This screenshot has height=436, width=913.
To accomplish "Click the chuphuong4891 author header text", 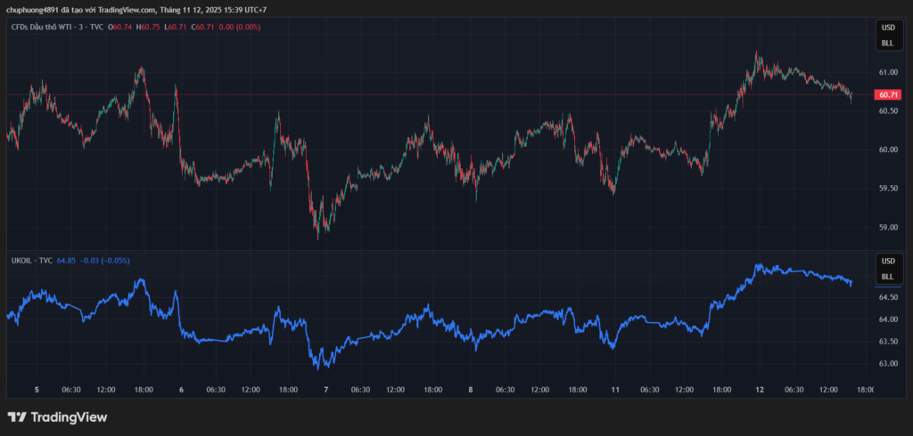I will pos(31,10).
